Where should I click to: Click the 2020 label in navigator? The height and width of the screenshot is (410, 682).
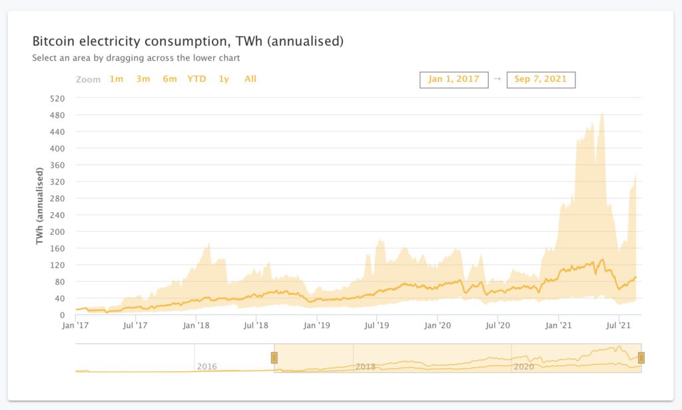point(523,367)
